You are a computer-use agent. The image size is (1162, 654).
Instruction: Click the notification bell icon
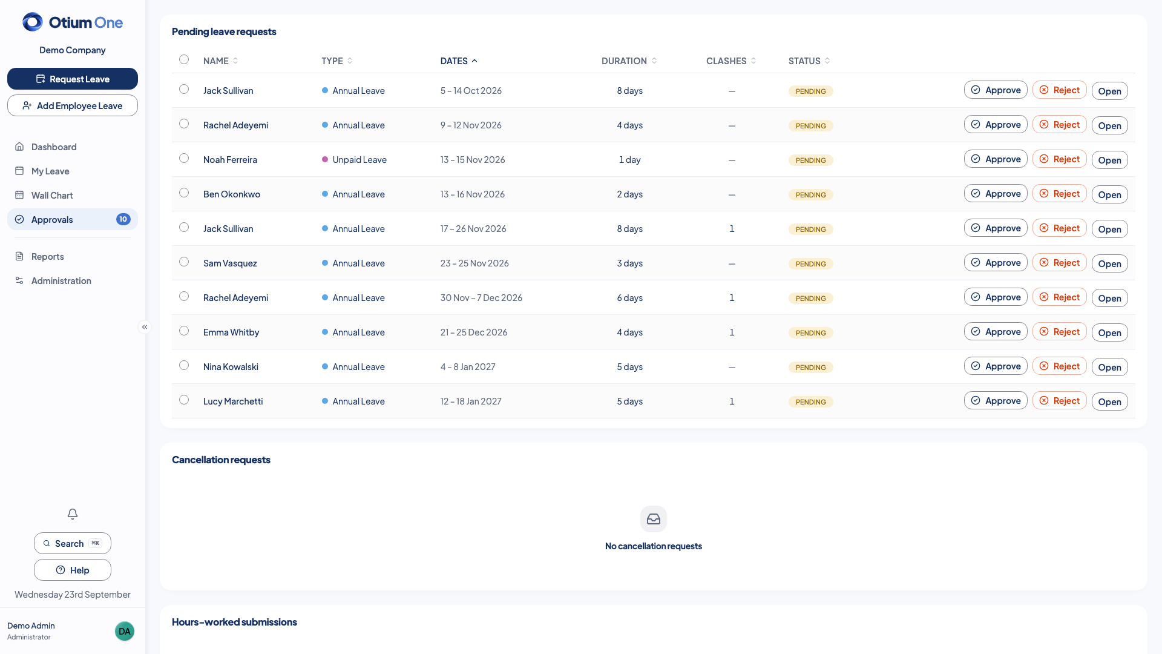pyautogui.click(x=73, y=514)
